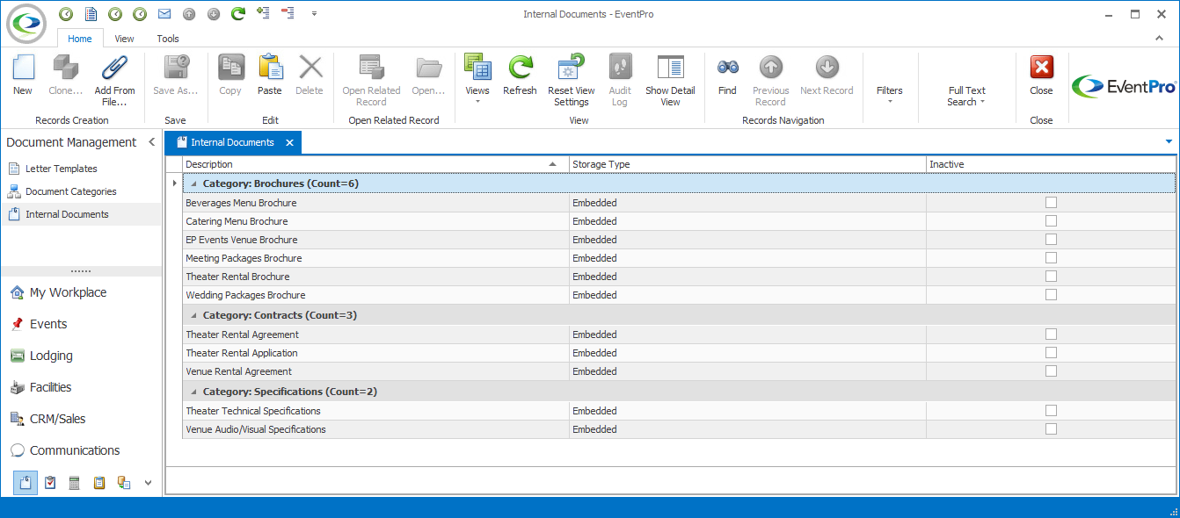The height and width of the screenshot is (518, 1180).
Task: Expand more navigation options chevron in bottom strip
Action: pyautogui.click(x=148, y=482)
